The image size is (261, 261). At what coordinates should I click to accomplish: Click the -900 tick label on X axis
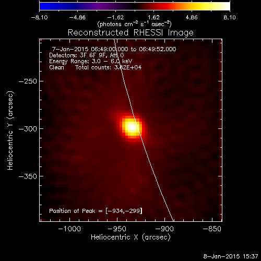164,229
